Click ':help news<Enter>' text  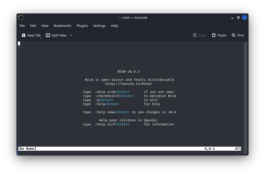point(112,112)
